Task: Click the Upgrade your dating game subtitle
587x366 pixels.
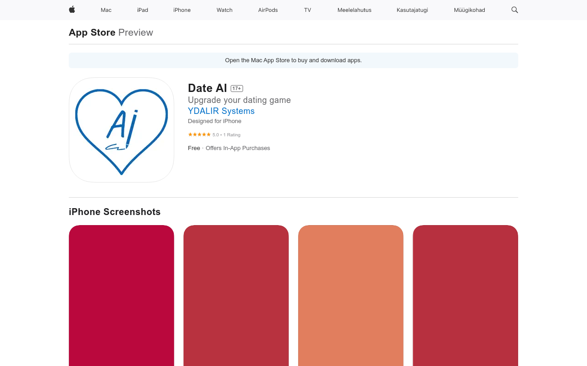Action: [x=239, y=100]
